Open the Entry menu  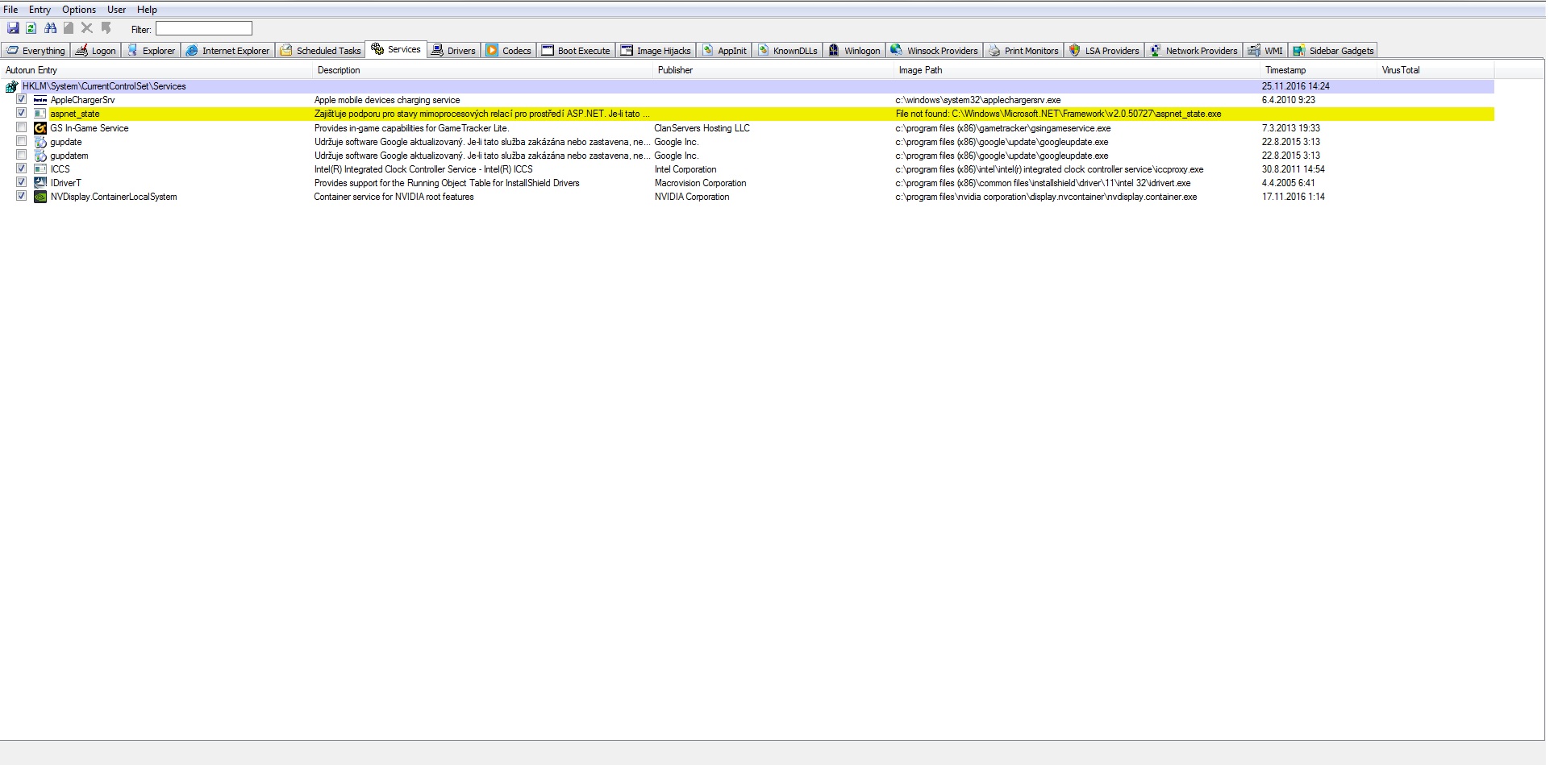click(40, 10)
